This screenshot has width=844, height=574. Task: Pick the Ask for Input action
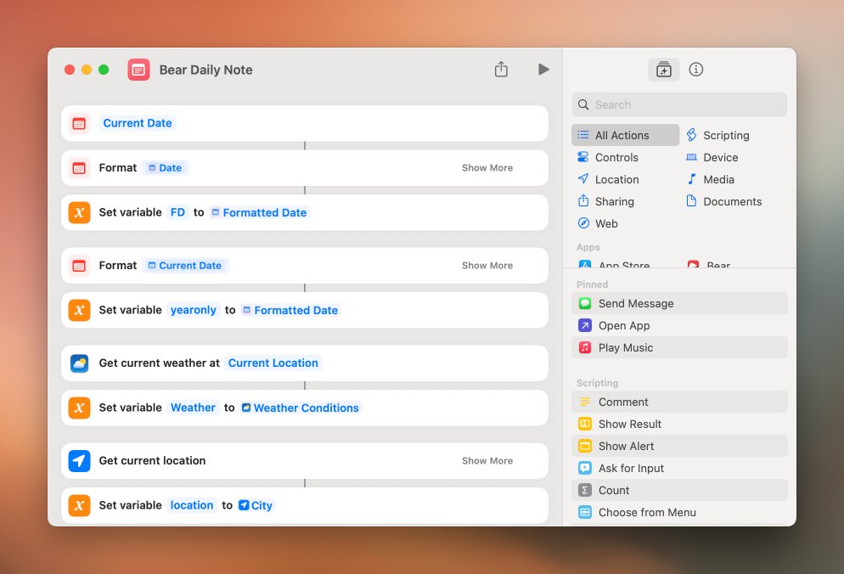679,468
